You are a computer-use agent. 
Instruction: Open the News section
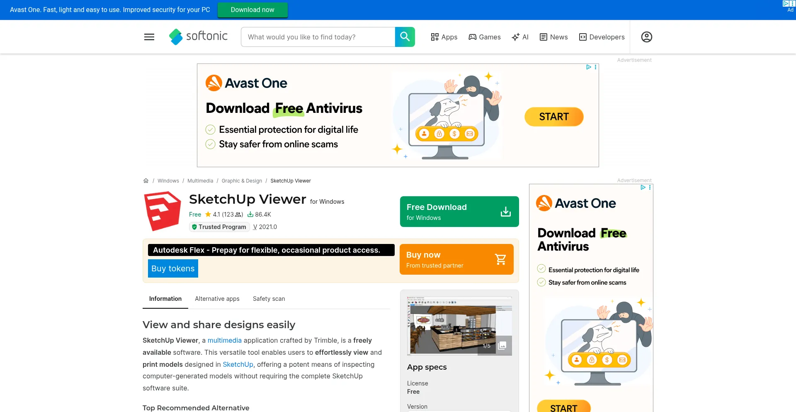pos(553,37)
